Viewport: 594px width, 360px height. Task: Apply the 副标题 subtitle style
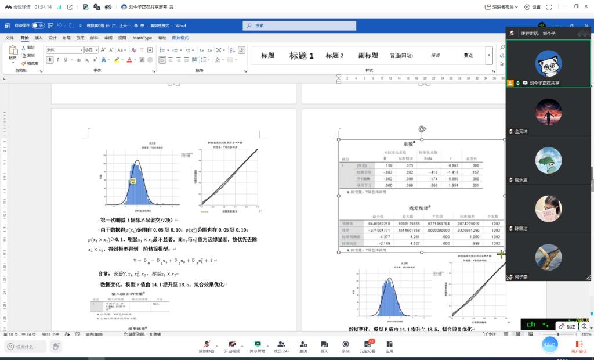coord(368,55)
